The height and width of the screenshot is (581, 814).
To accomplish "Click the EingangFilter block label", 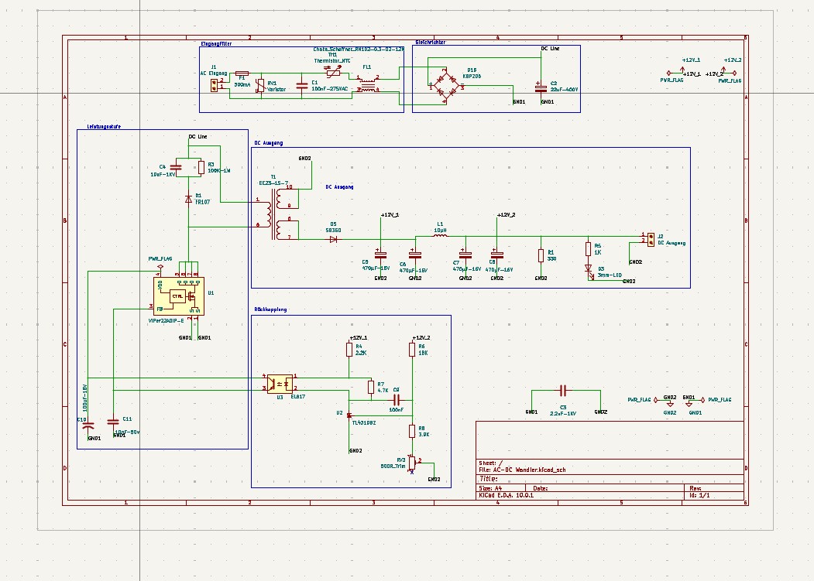I will [216, 43].
